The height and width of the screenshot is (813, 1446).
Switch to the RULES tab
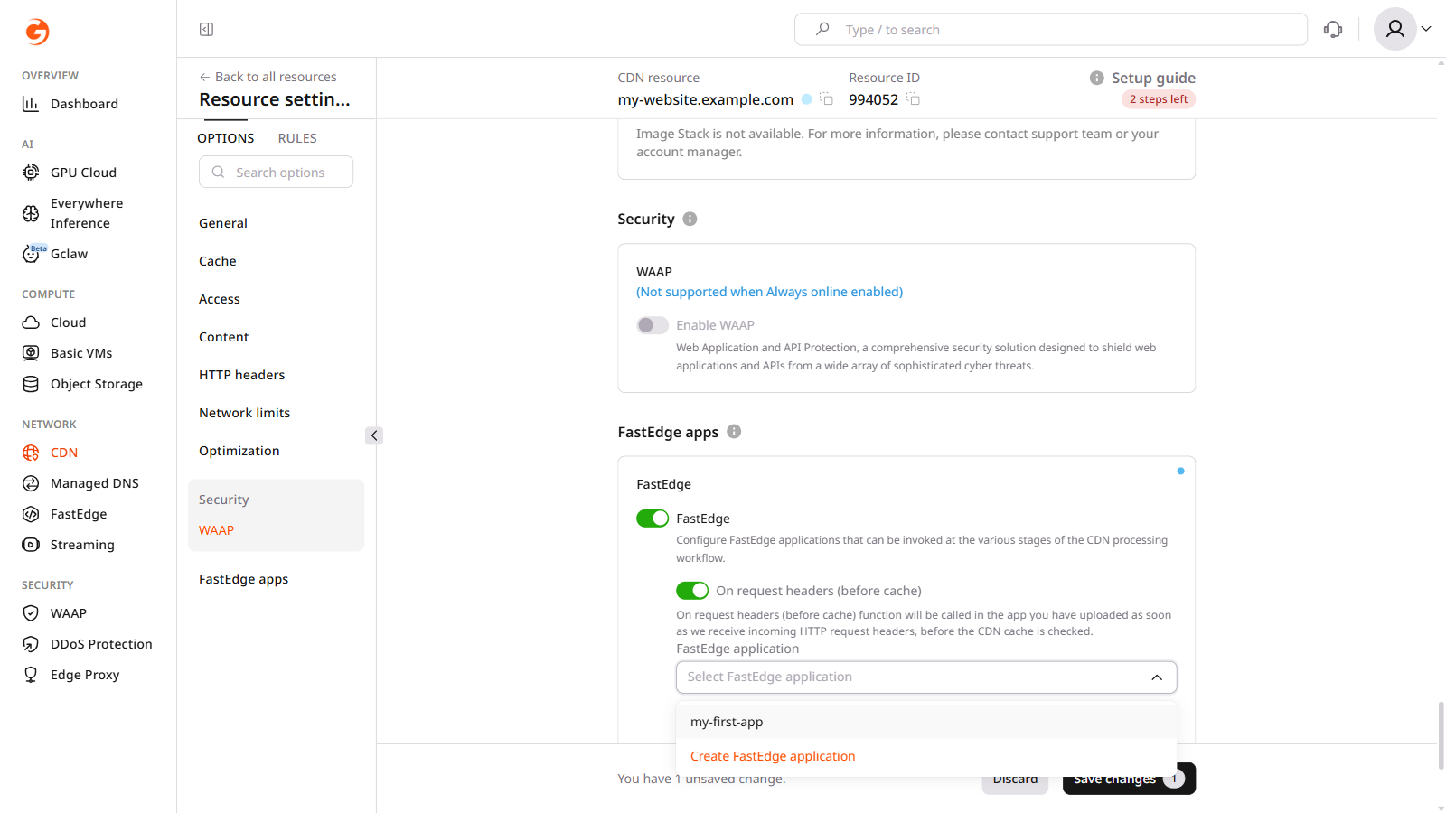tap(297, 138)
